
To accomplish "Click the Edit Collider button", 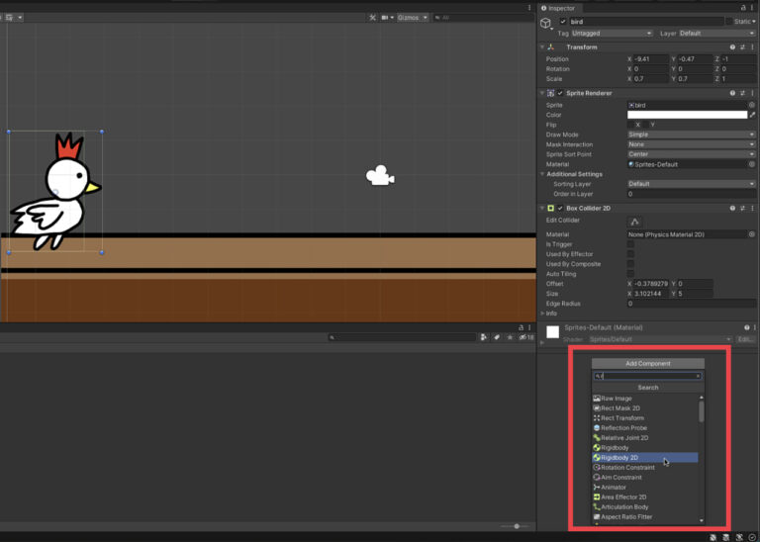I will click(635, 222).
